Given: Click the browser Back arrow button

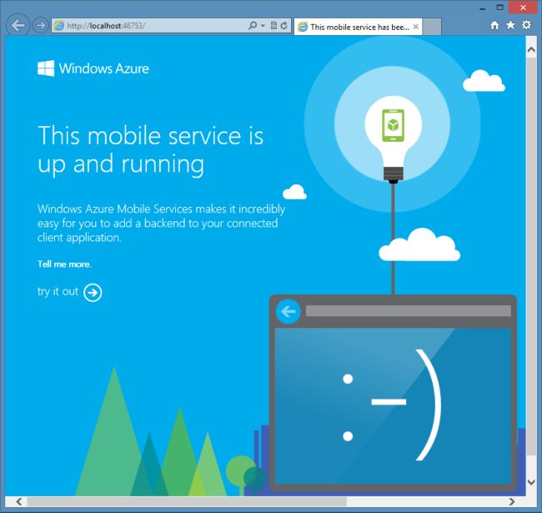Looking at the screenshot, I should [18, 25].
